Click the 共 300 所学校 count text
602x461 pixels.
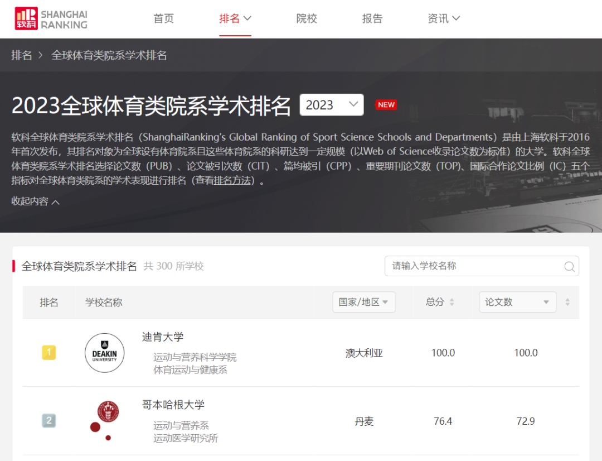click(173, 266)
